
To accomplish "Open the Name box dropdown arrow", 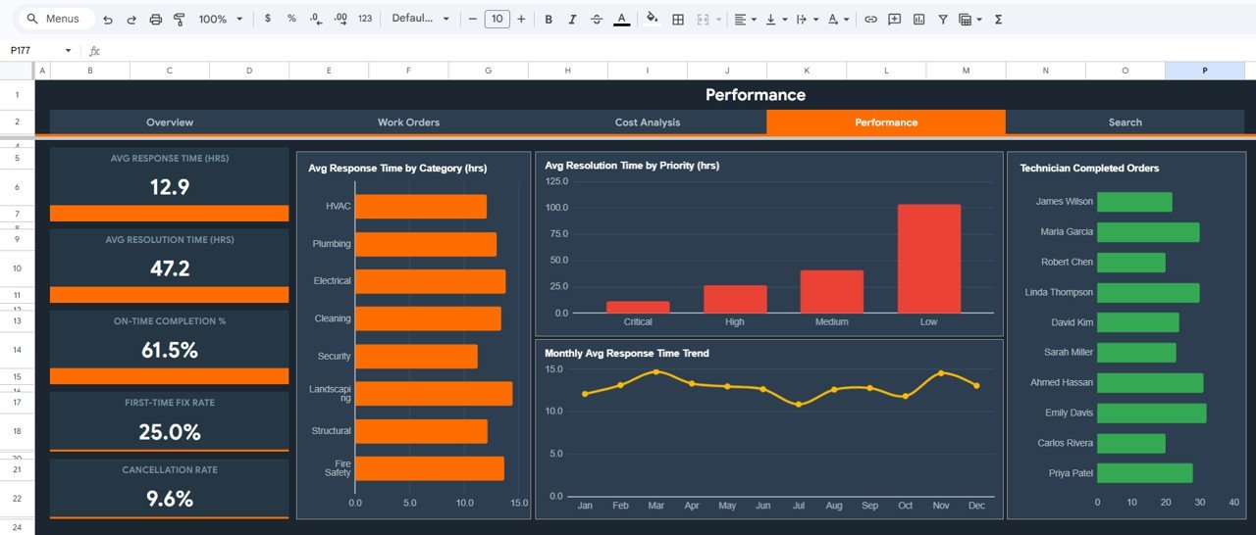I will click(x=68, y=51).
